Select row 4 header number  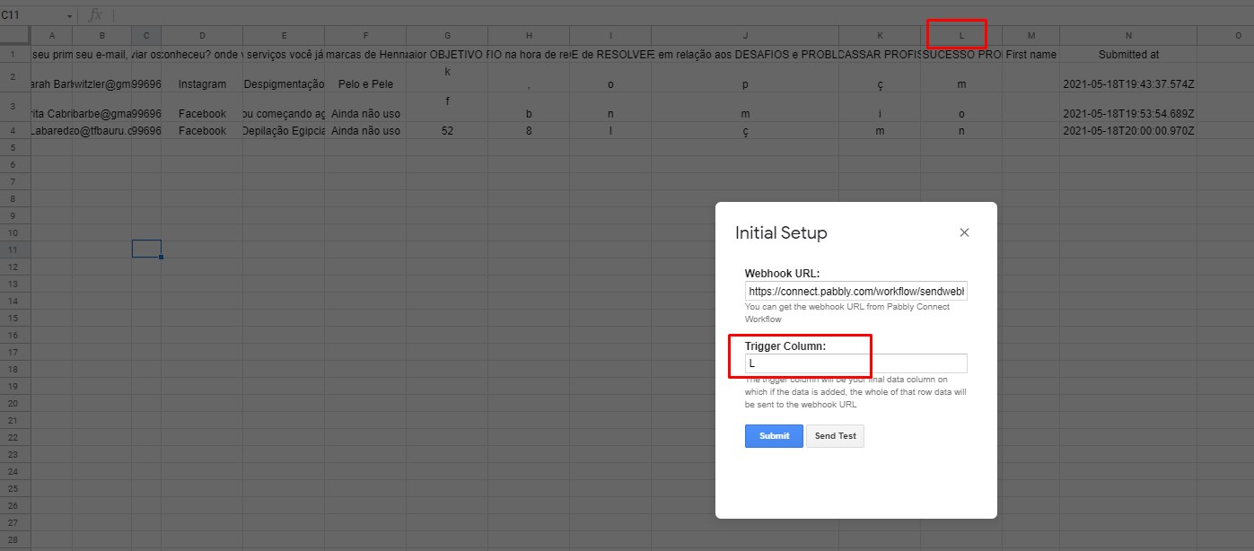coord(15,131)
